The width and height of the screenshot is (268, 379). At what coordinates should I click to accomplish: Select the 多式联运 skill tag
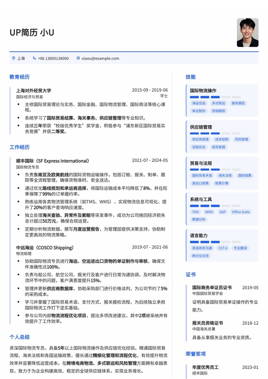pyautogui.click(x=218, y=103)
